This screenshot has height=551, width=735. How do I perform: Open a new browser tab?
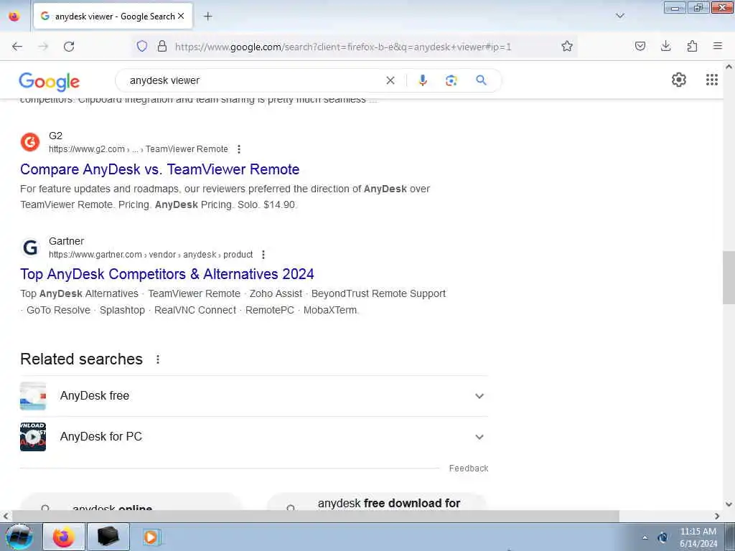pos(207,16)
